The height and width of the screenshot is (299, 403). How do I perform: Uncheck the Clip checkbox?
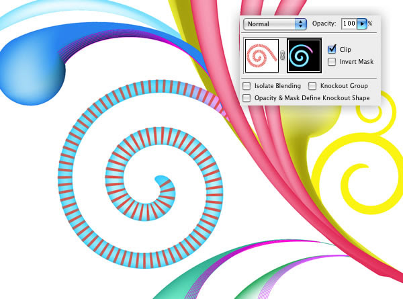[332, 49]
